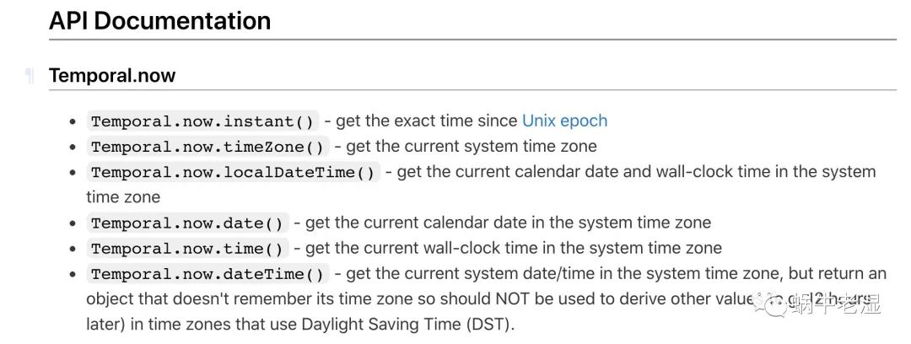Click the pilcrow anchor icon beside Temporal.now
This screenshot has height=344, width=911.
tap(30, 77)
